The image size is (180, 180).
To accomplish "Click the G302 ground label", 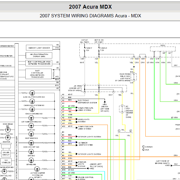I will point(167,165).
